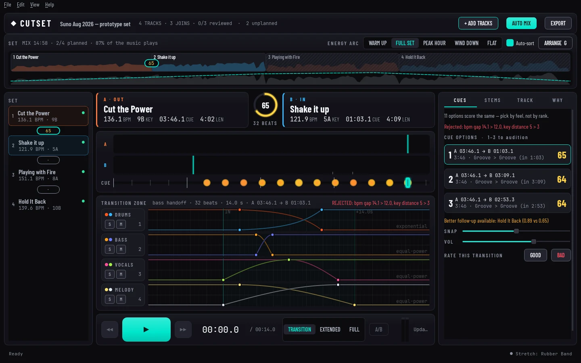Mute the VOCALS stem
Image resolution: width=581 pixels, height=363 pixels.
point(121,274)
